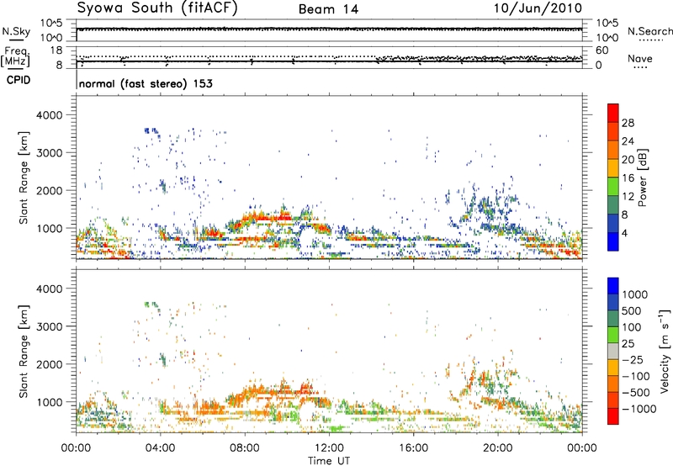Click the '12' label on the Power colorbar
This screenshot has width=673, height=466.
(628, 197)
